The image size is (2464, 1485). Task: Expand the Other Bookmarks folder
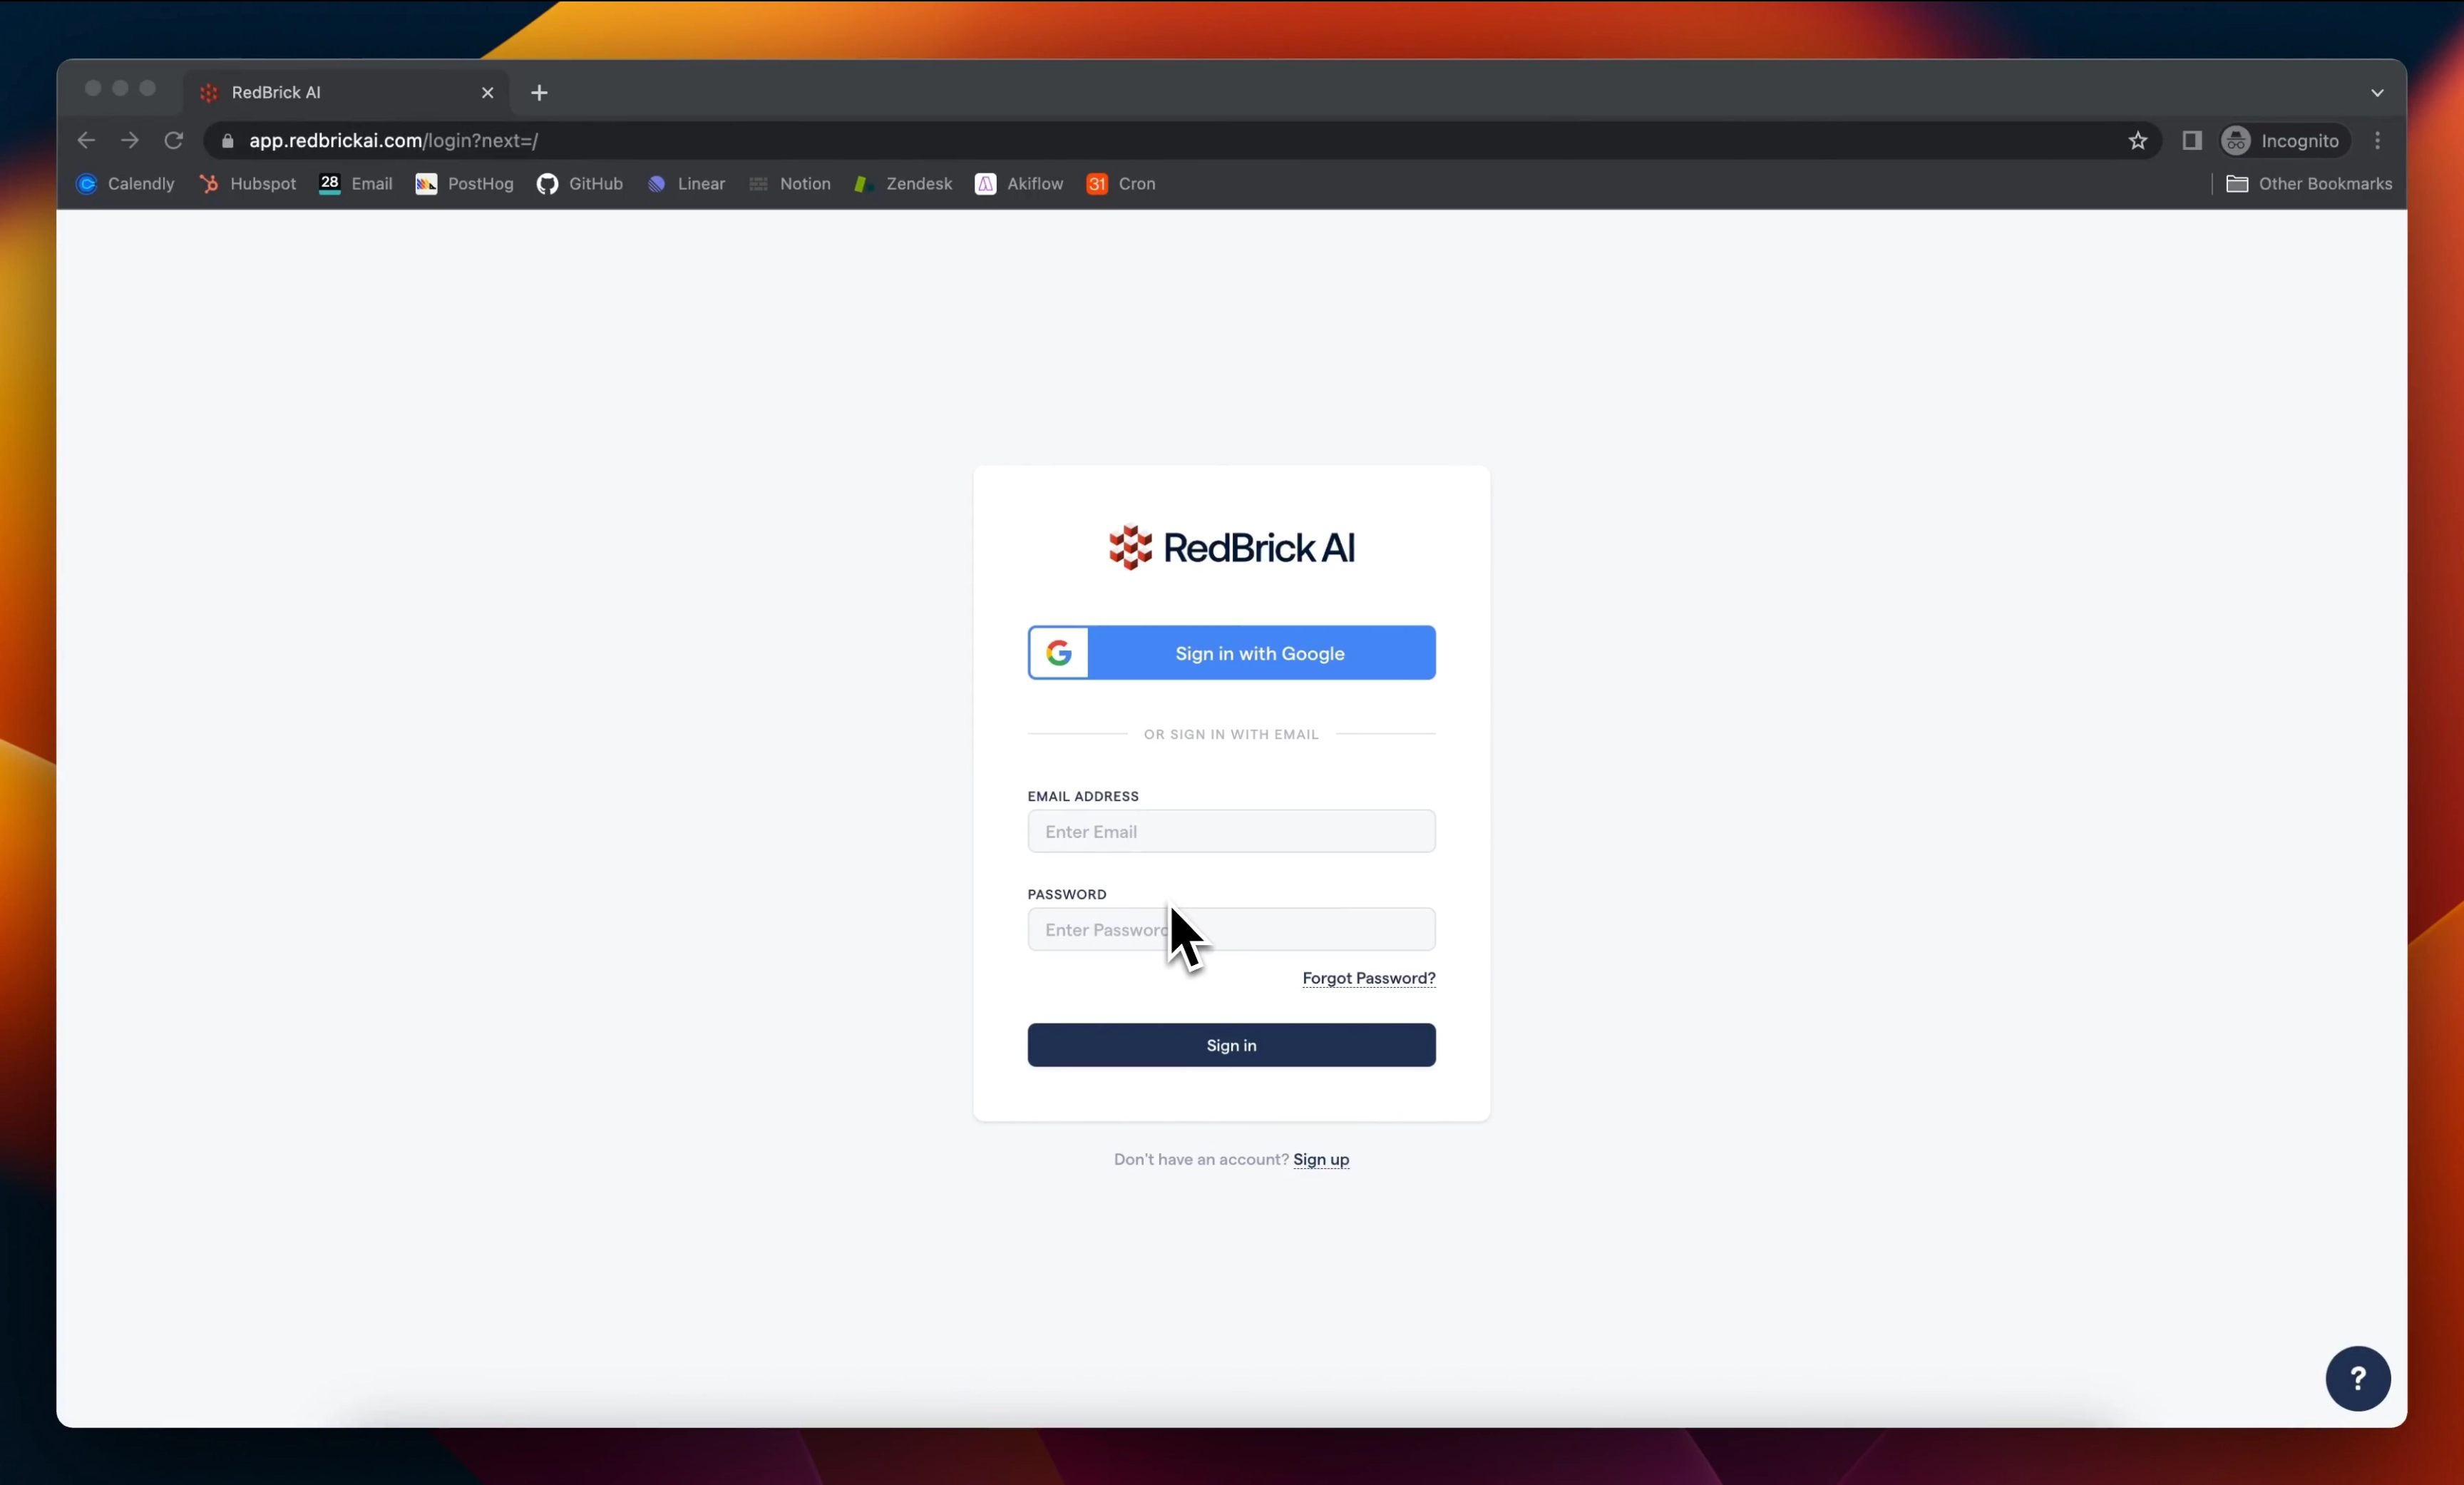point(2308,183)
